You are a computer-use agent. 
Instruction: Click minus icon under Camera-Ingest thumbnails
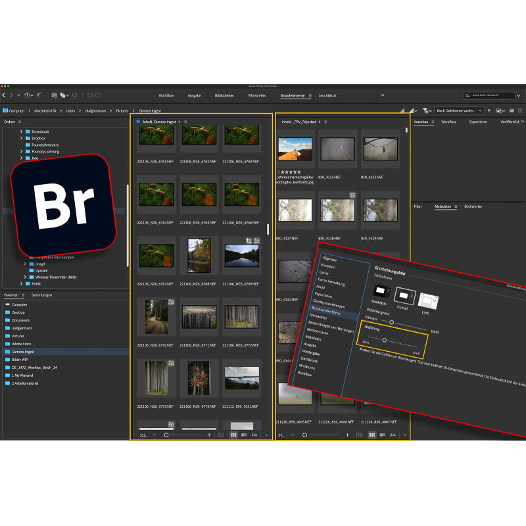pyautogui.click(x=155, y=435)
